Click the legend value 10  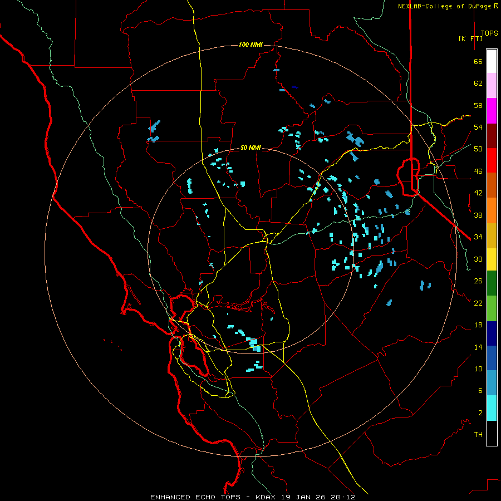coord(478,369)
